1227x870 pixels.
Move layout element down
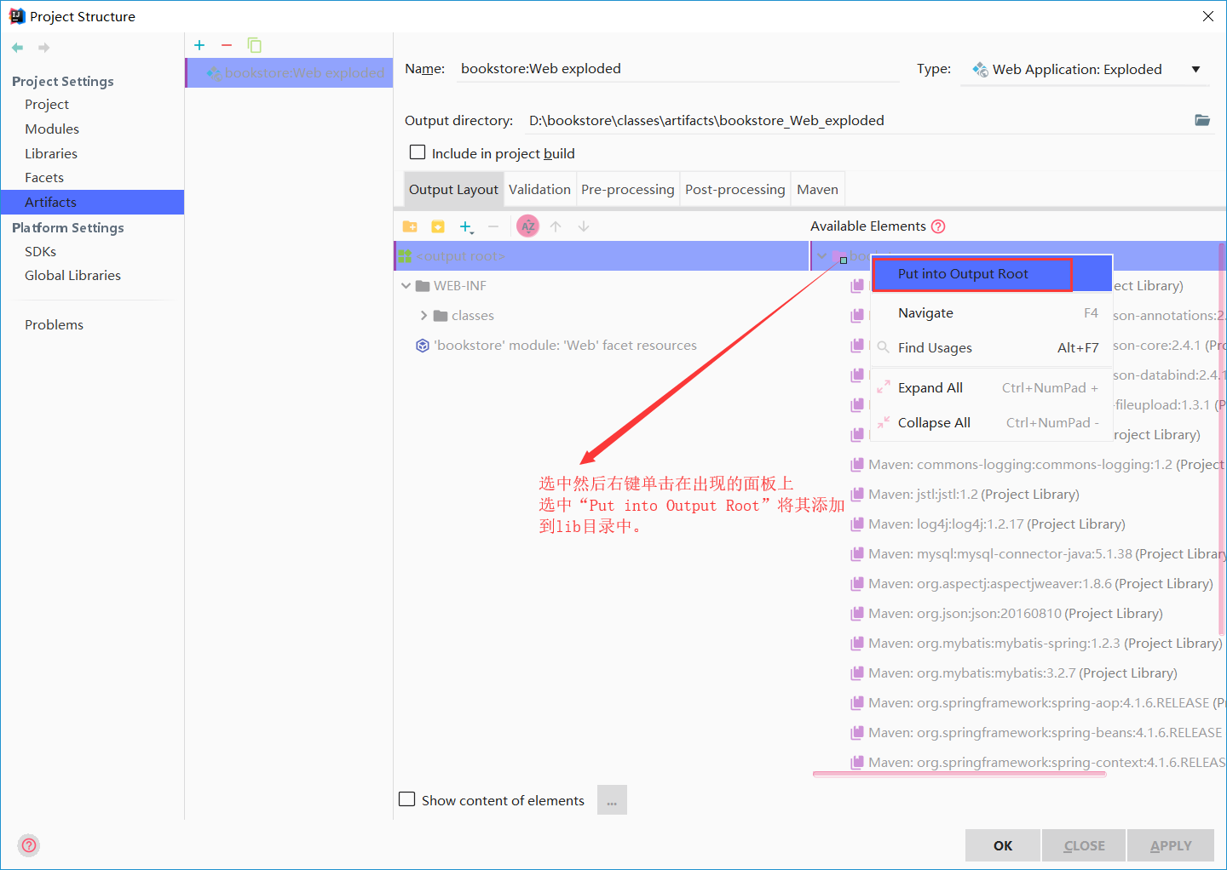(584, 226)
